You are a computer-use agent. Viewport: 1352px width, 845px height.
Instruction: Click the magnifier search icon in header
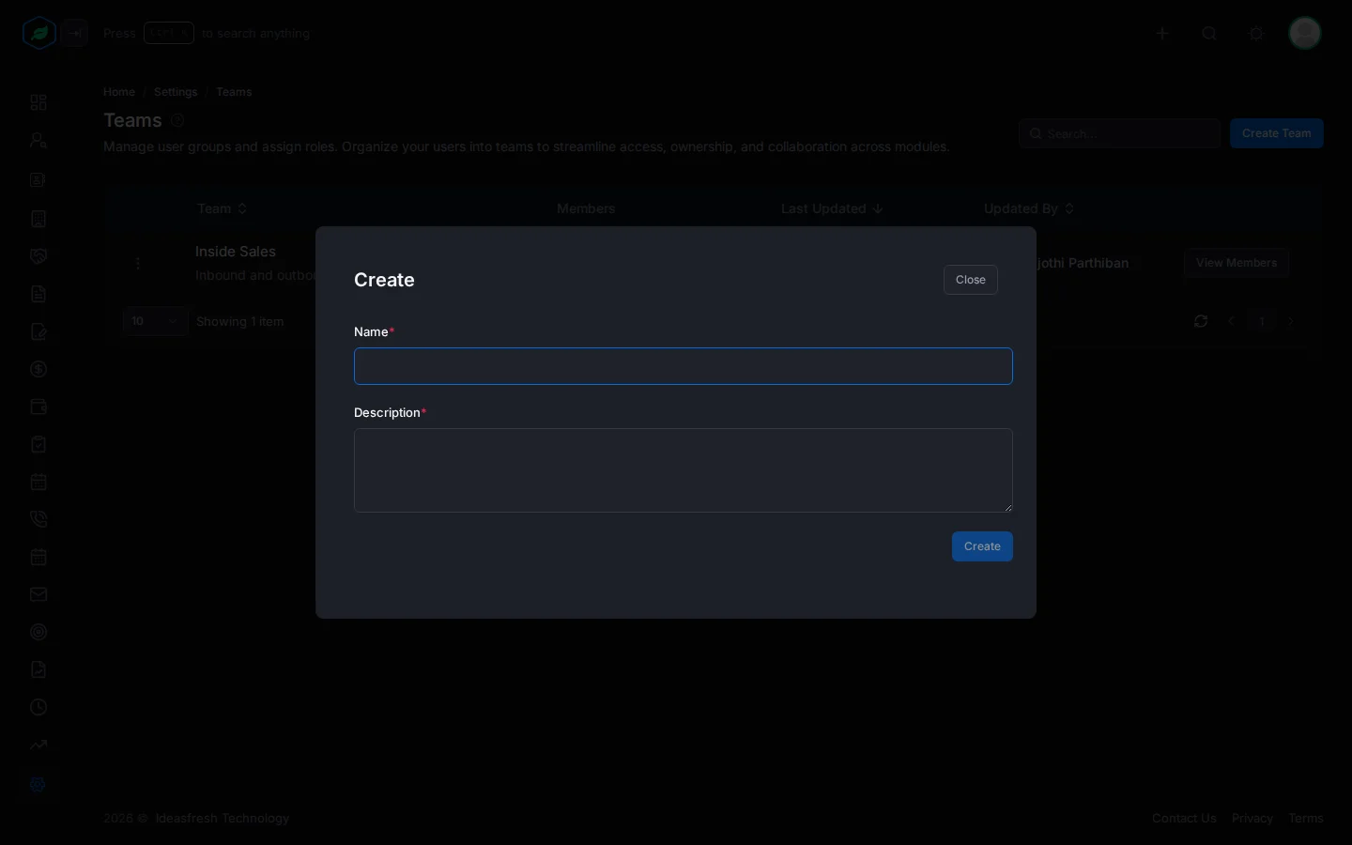[x=1209, y=33]
